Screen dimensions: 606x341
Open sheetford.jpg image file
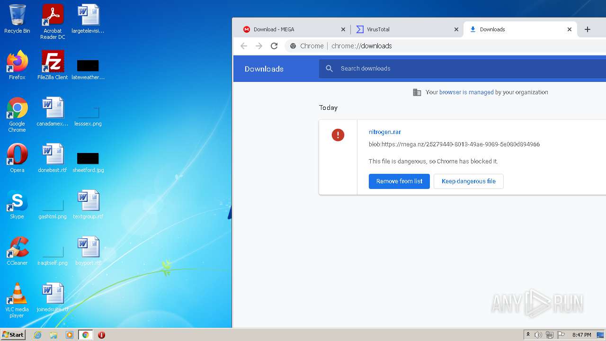tap(88, 162)
